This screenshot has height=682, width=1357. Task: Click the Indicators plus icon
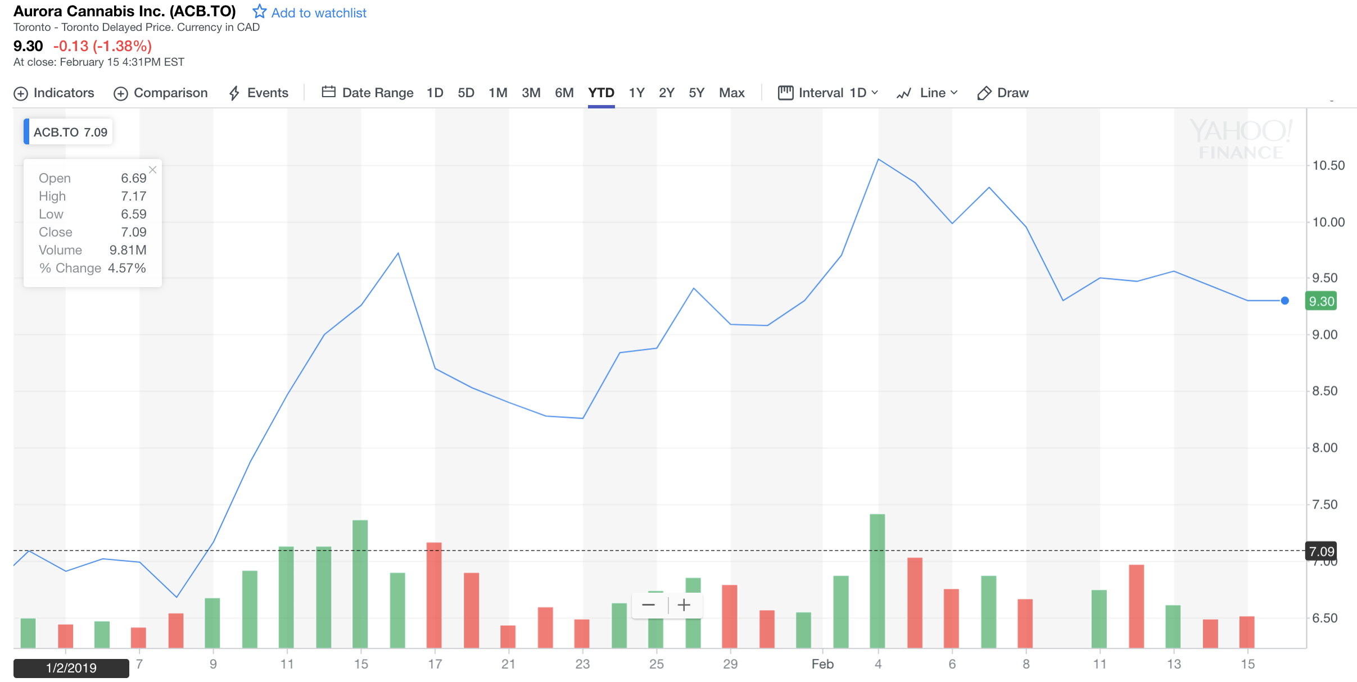coord(20,93)
